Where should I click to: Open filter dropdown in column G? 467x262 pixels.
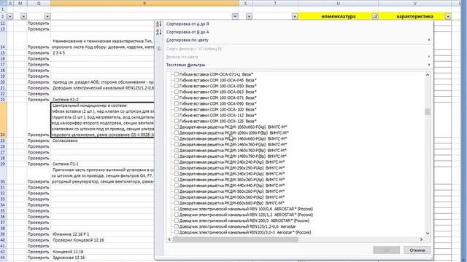tap(10, 17)
